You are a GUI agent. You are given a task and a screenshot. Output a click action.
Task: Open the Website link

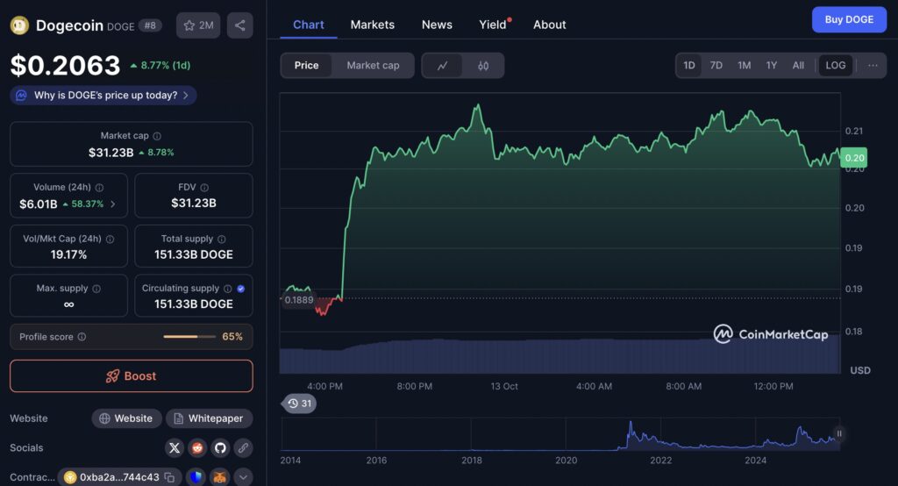point(126,418)
